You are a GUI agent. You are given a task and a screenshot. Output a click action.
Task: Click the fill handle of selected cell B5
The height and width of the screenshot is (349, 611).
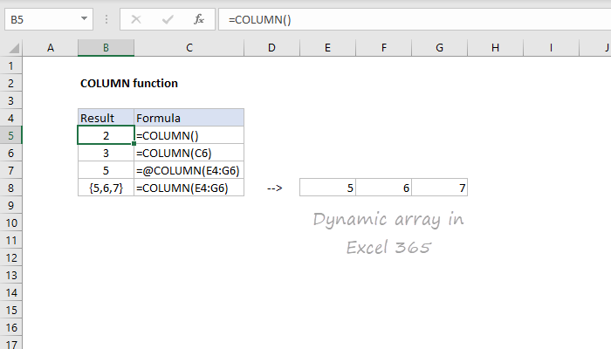(x=134, y=144)
